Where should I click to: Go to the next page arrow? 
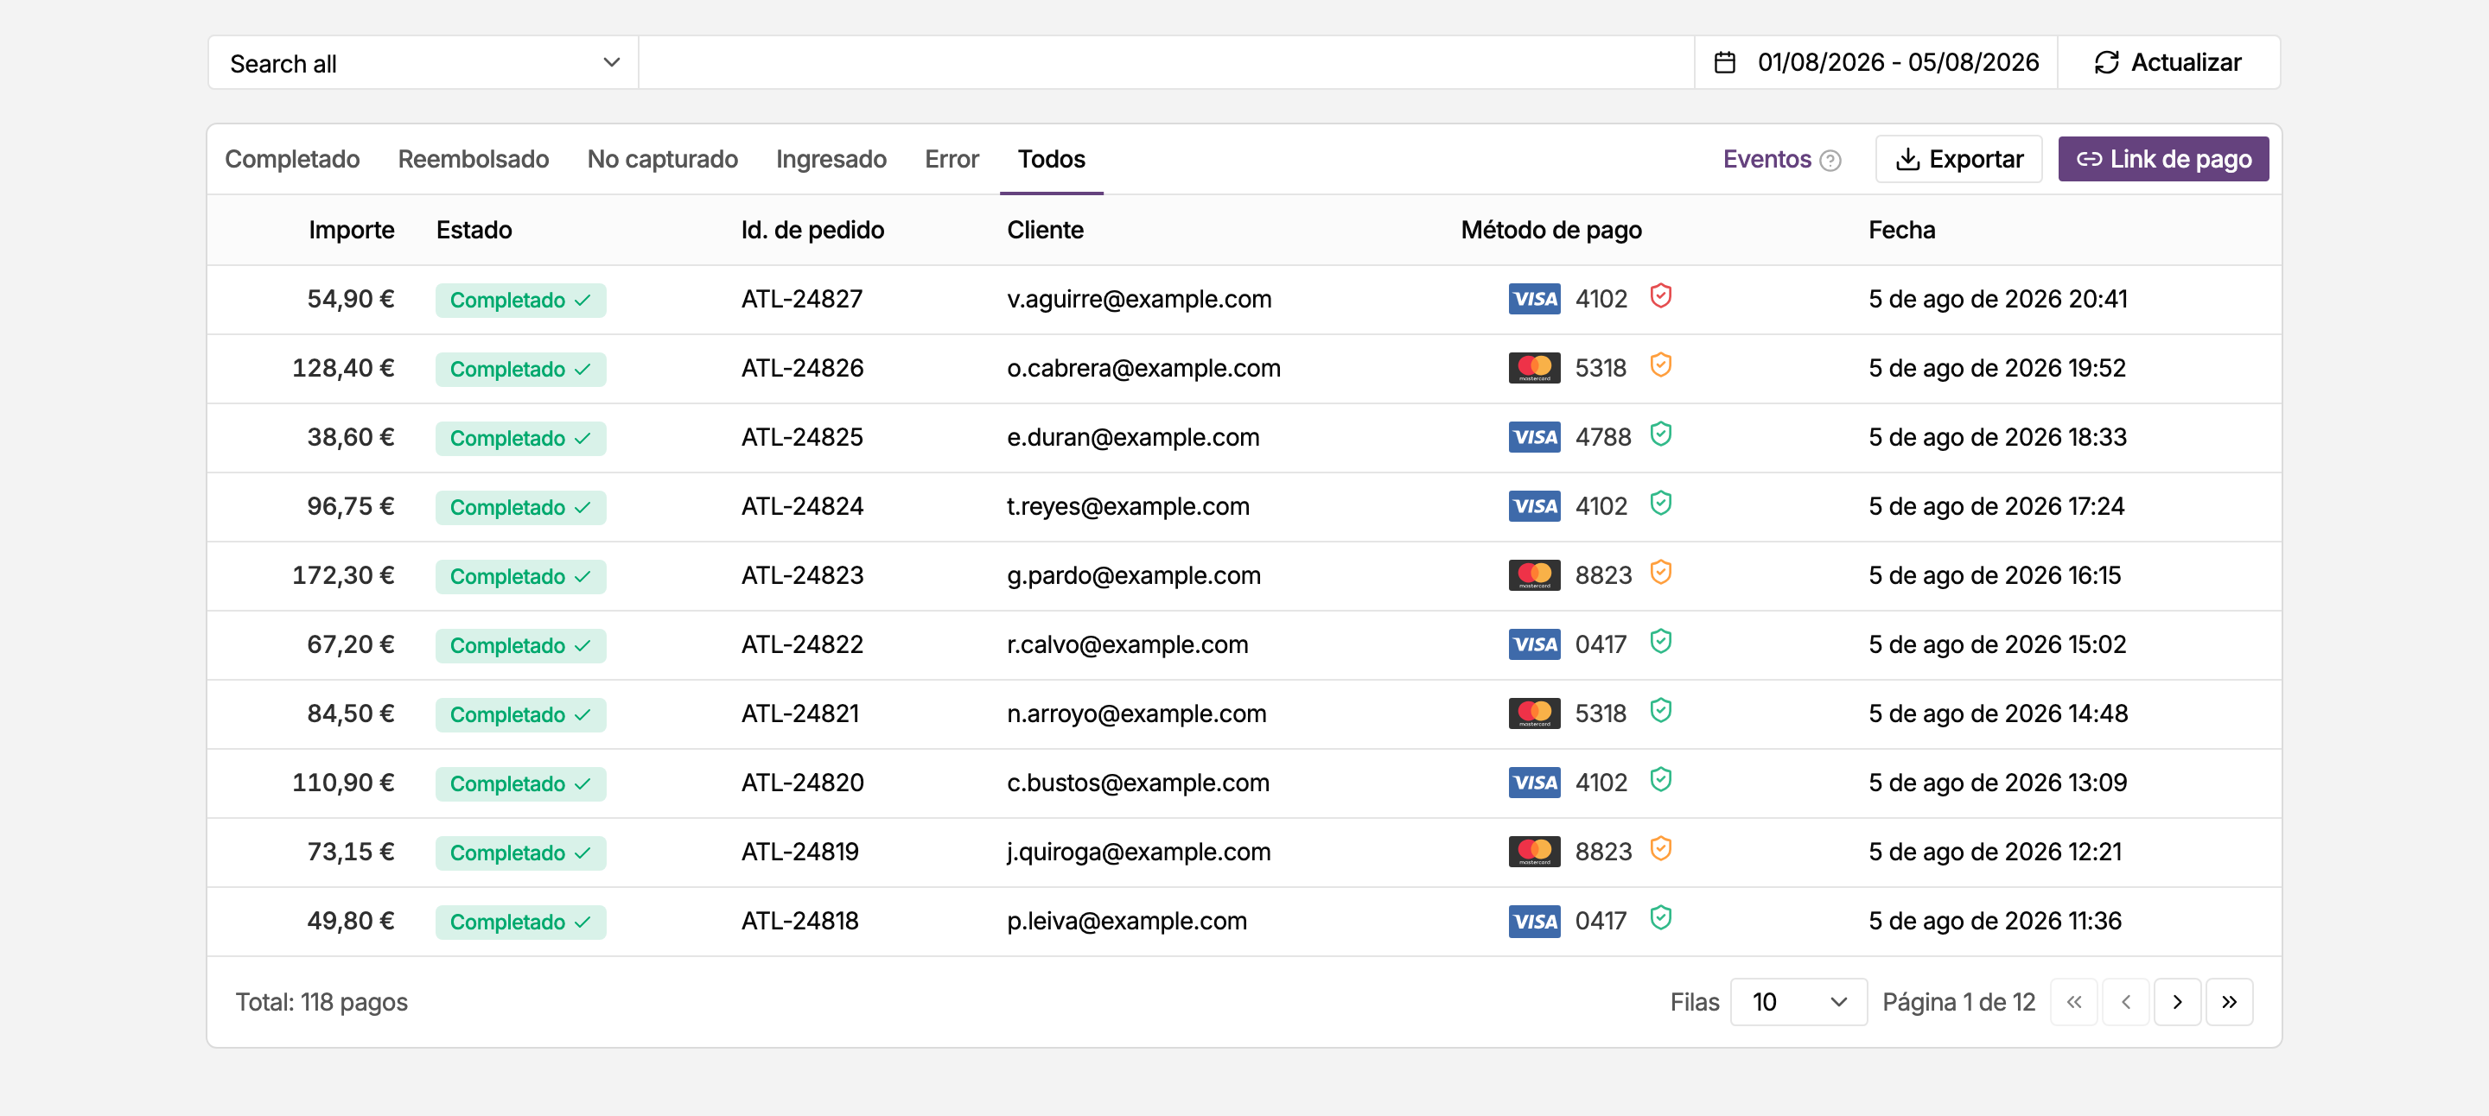coord(2177,1002)
